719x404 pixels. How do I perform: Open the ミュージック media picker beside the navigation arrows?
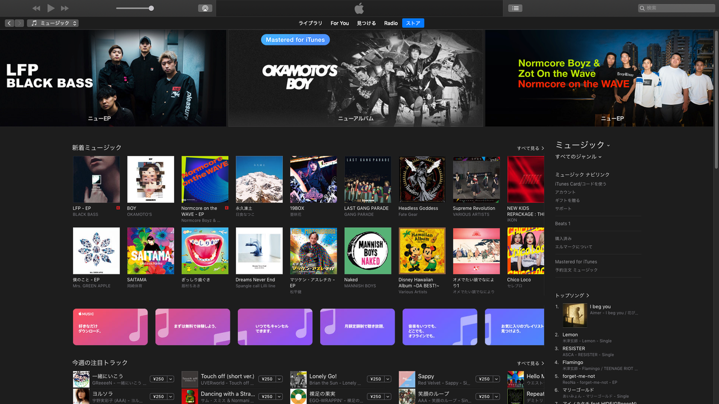pos(53,23)
